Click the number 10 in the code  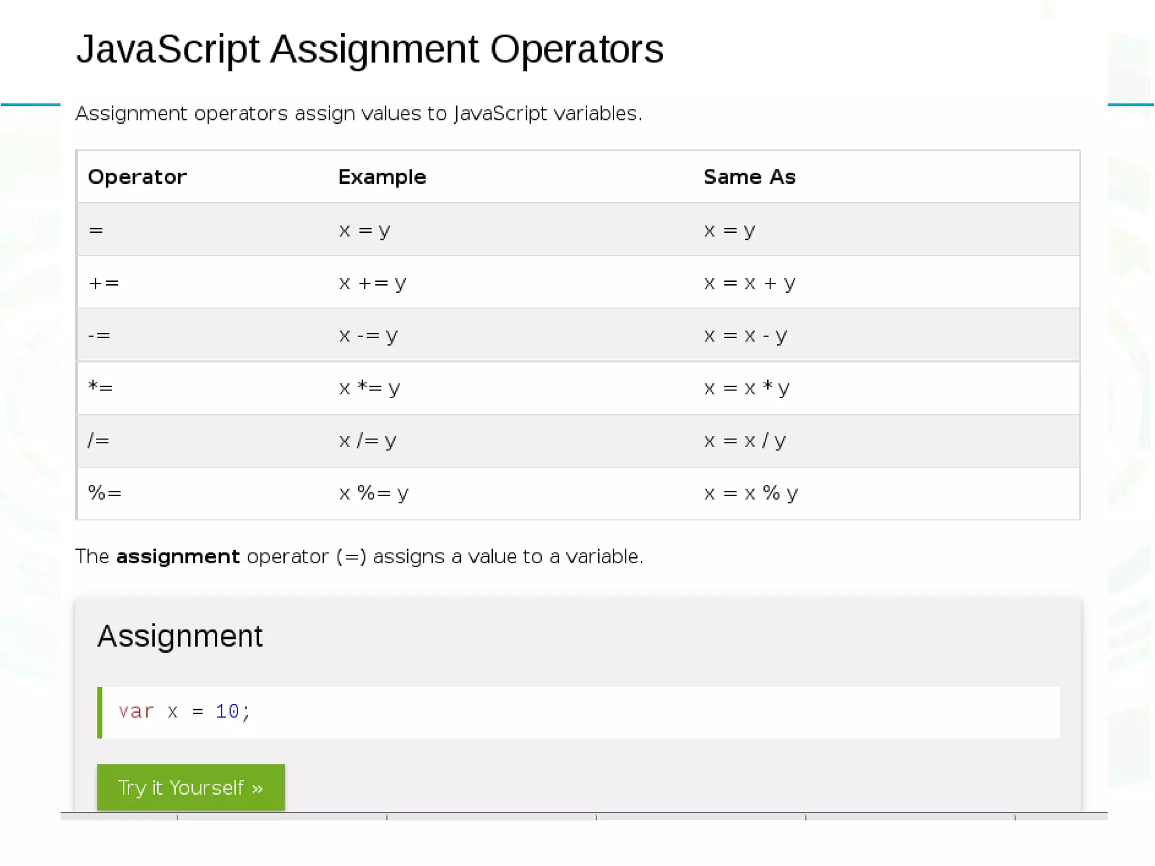[227, 712]
